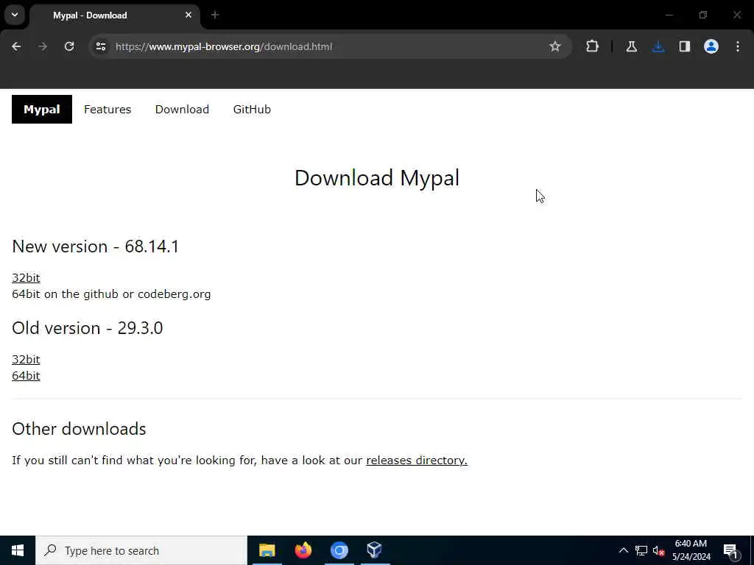Download 64bit of old version 29.3.0
754x565 pixels.
[26, 376]
